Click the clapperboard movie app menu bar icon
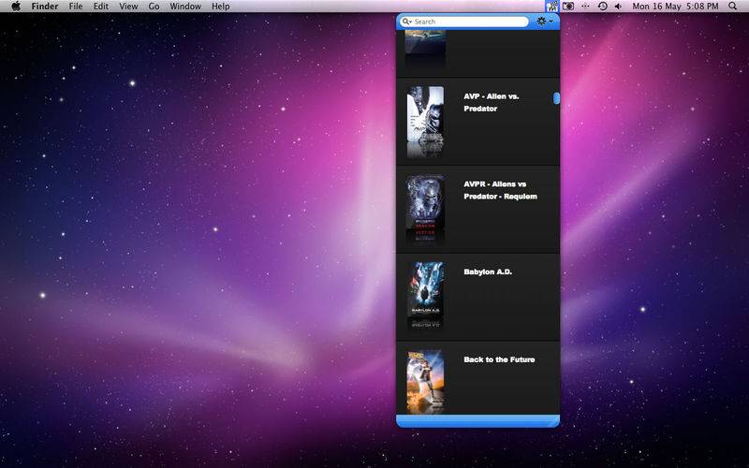749x468 pixels. pos(552,7)
